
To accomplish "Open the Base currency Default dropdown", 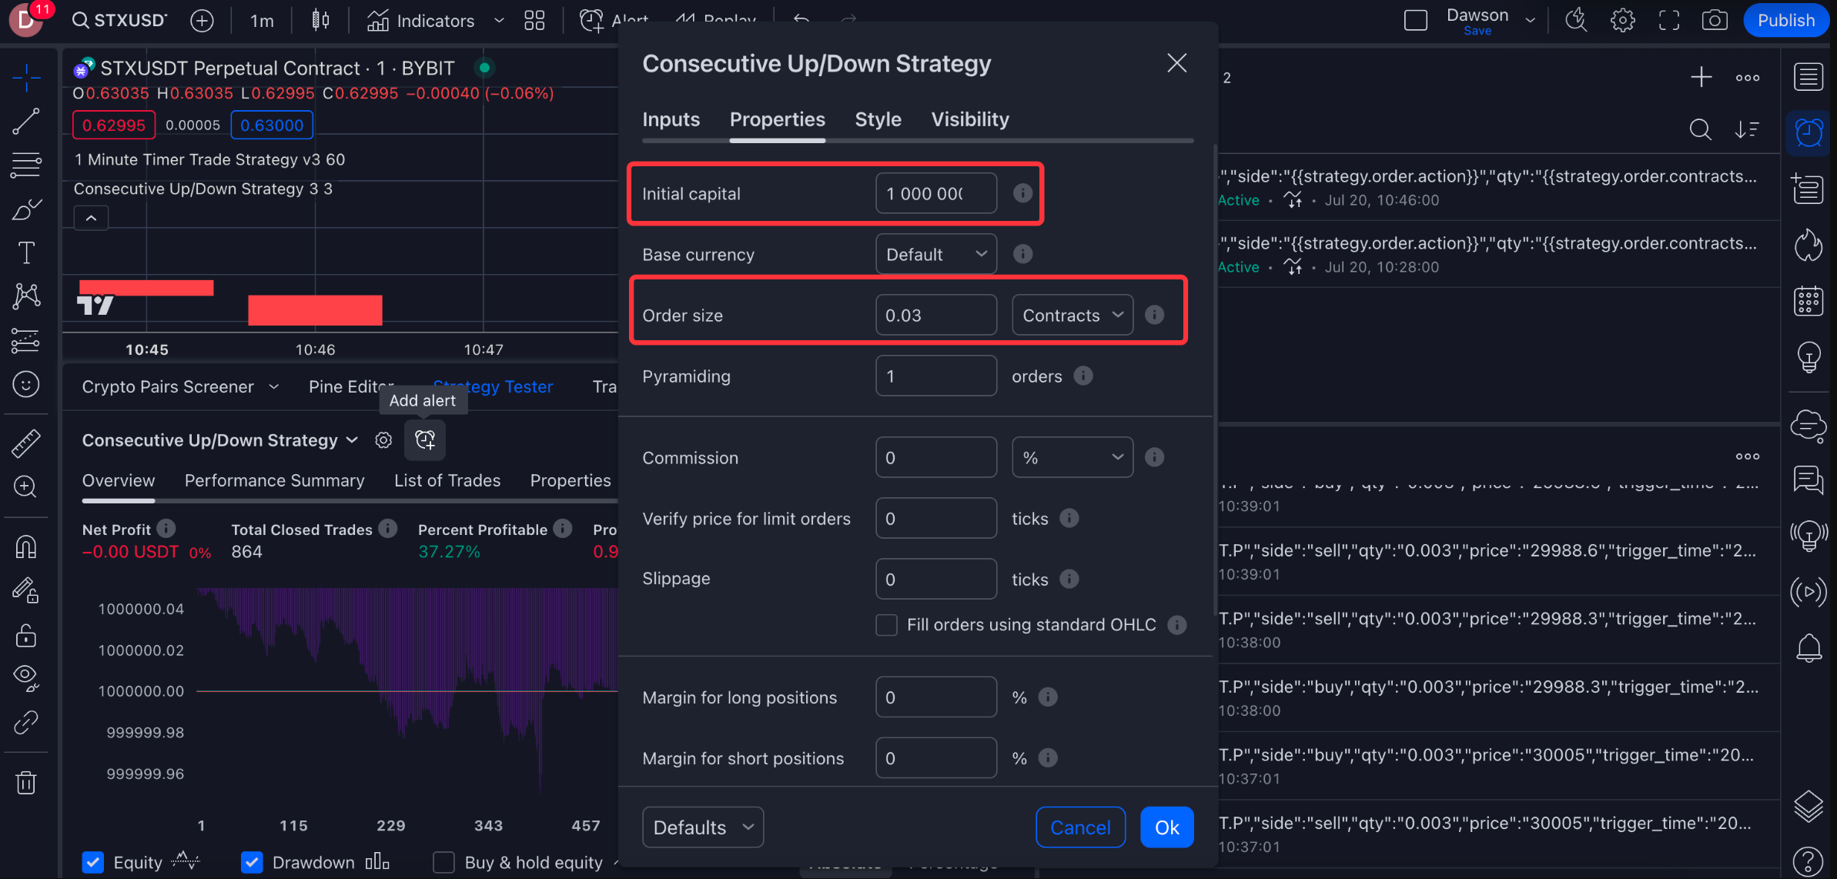I will tap(935, 254).
